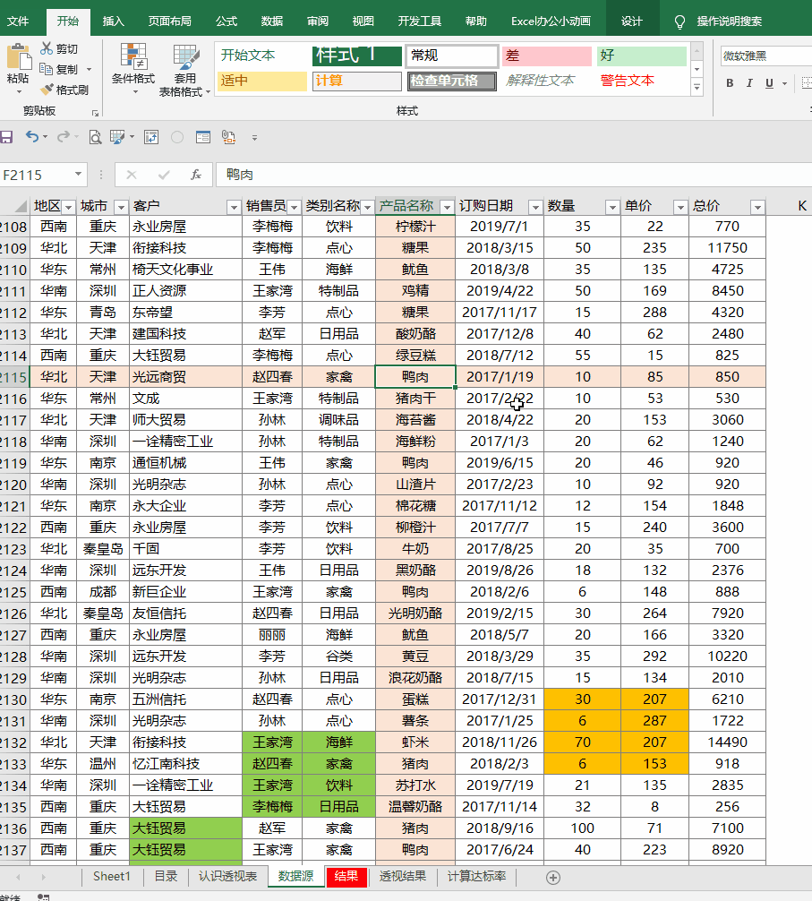Open the 透视结果 sheet tab
812x901 pixels.
[403, 876]
